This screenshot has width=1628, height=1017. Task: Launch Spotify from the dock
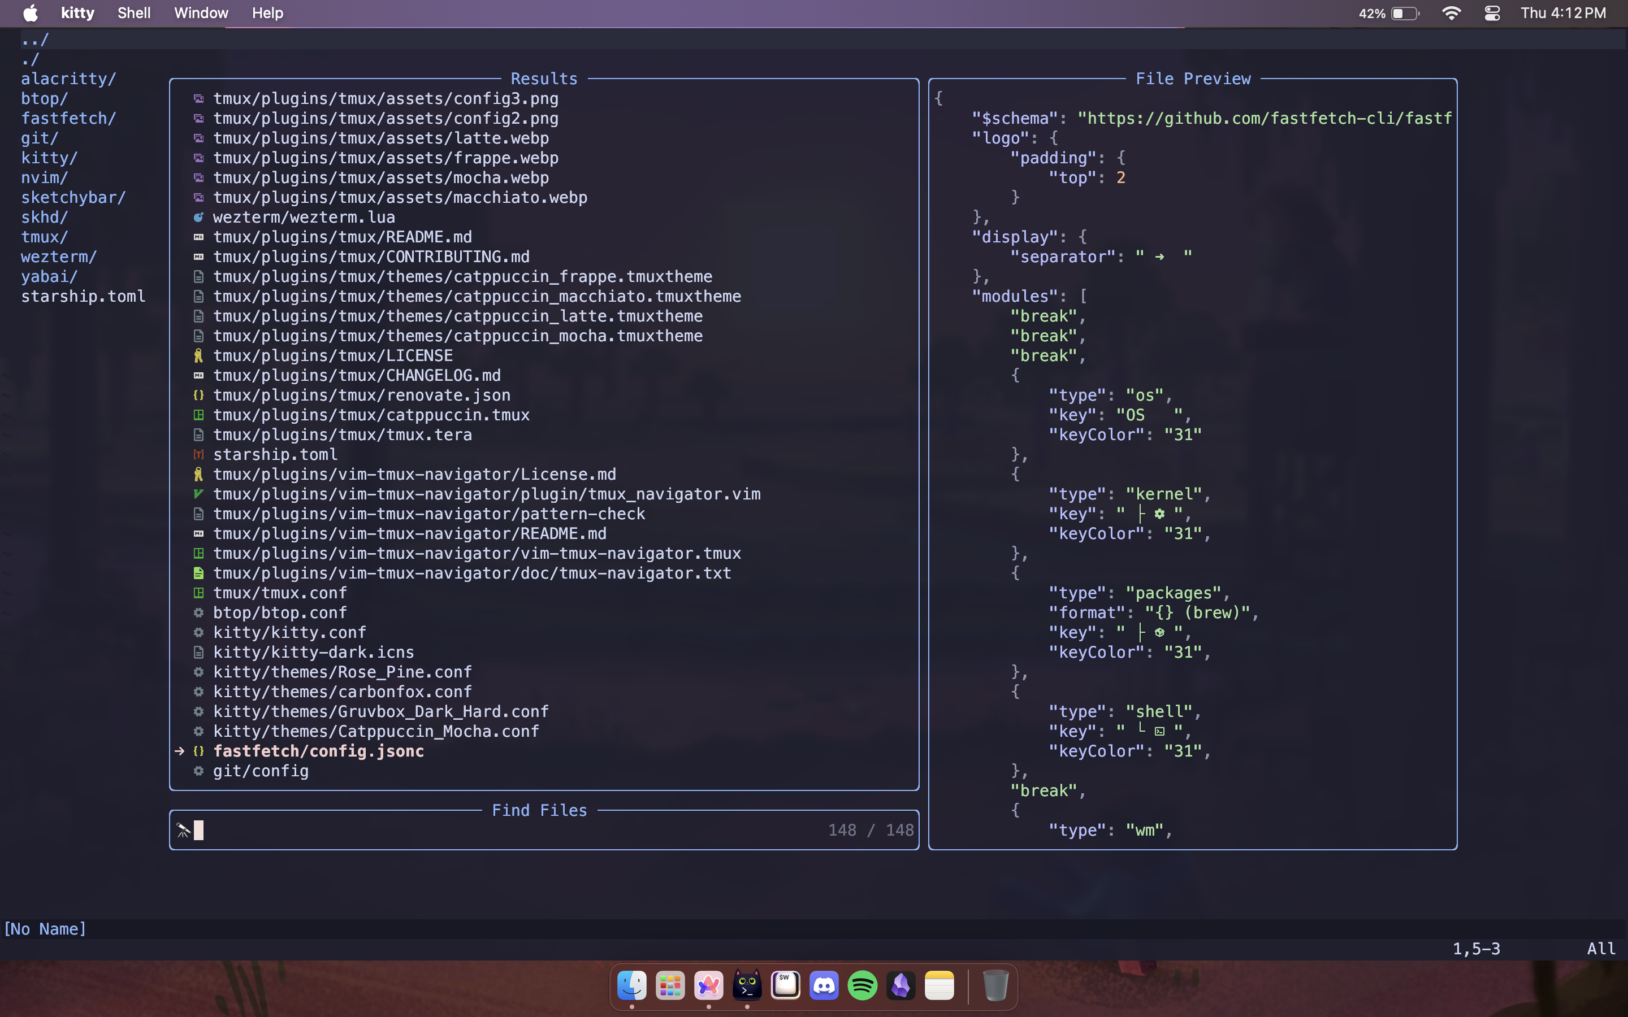coord(863,985)
